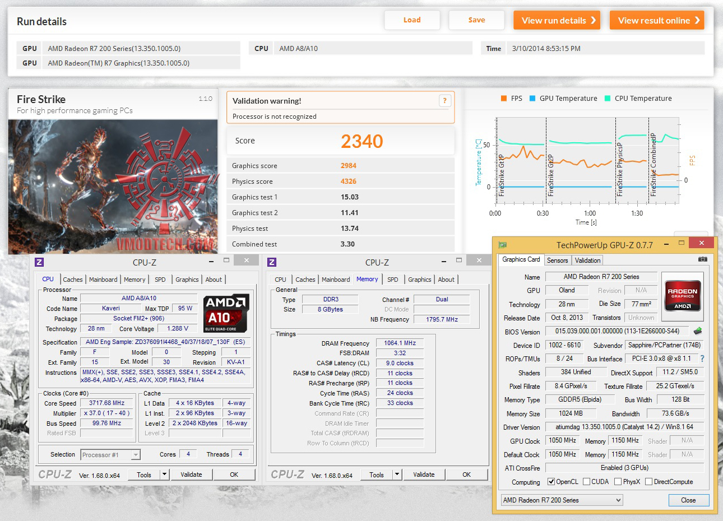This screenshot has height=521, width=723.
Task: Open the Validation tab in GPU-Z
Action: [587, 260]
